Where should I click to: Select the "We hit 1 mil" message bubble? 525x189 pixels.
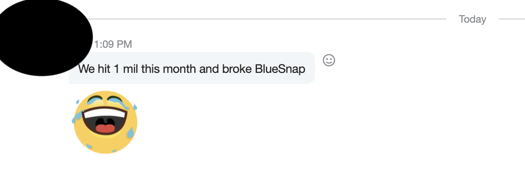point(192,68)
